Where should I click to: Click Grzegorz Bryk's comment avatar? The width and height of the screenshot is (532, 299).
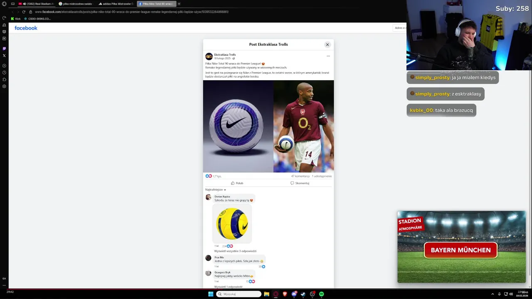point(208,273)
